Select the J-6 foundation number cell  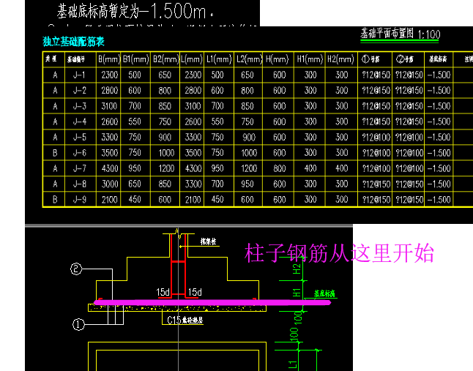pos(79,153)
